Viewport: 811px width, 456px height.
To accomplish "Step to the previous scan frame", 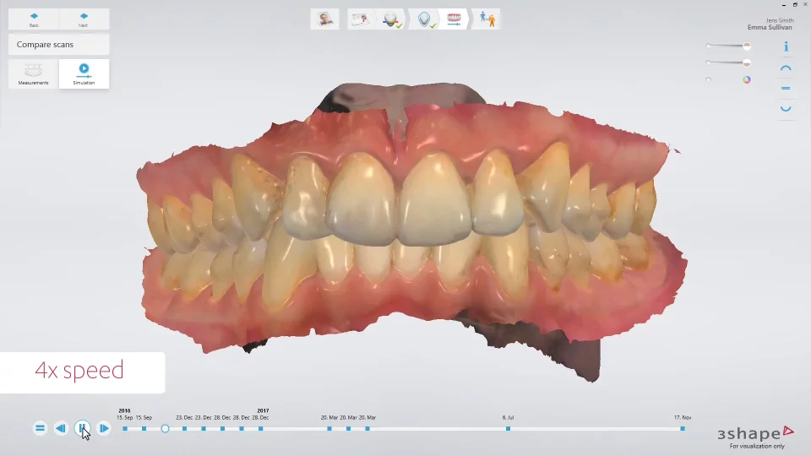I will click(61, 428).
